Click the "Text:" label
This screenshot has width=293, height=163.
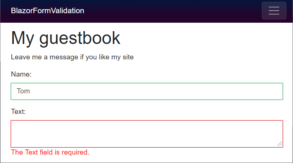tap(18, 112)
